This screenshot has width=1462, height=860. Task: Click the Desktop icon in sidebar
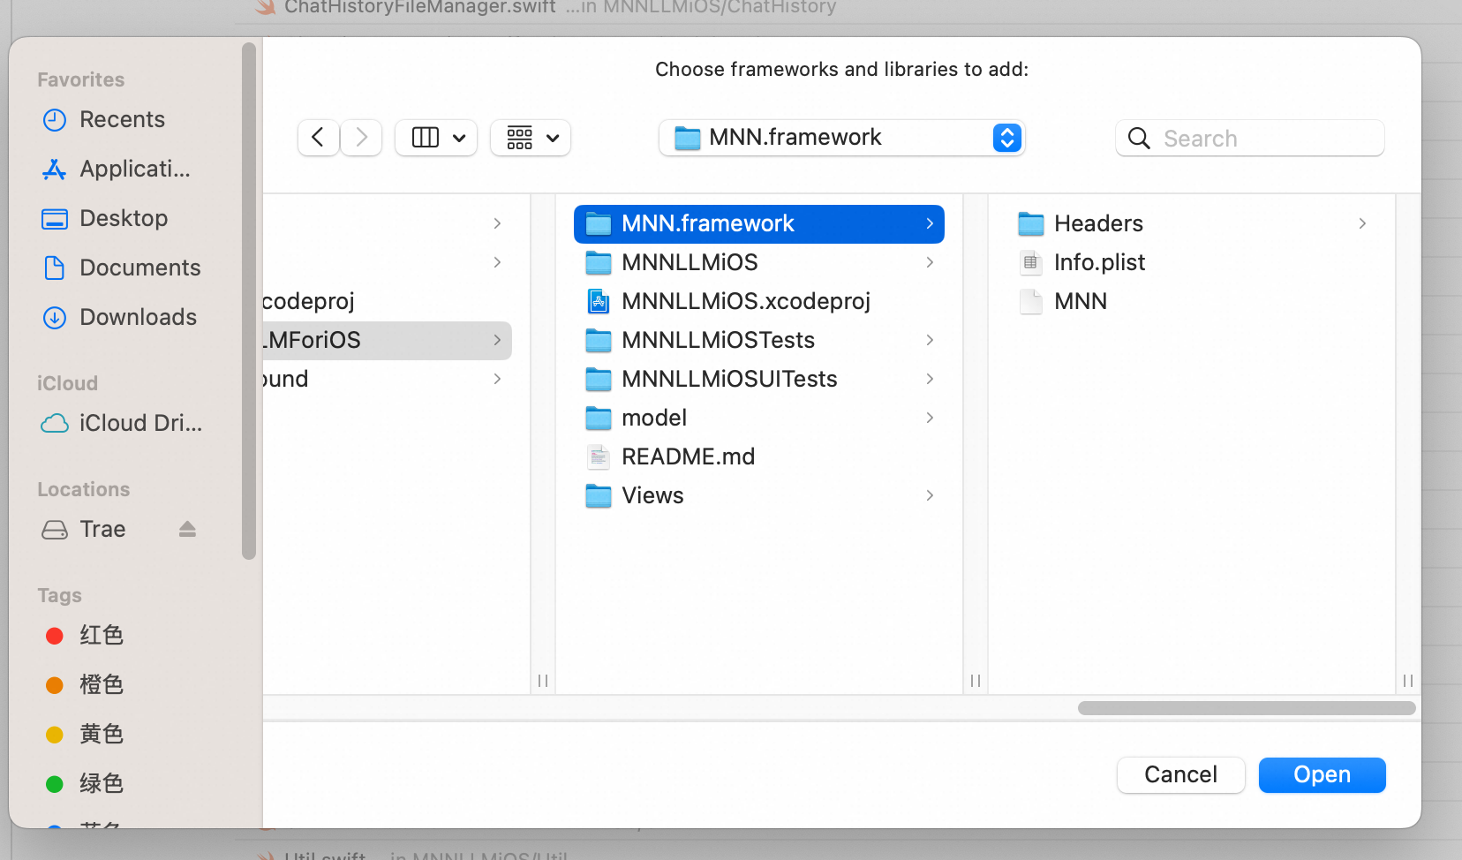click(55, 219)
